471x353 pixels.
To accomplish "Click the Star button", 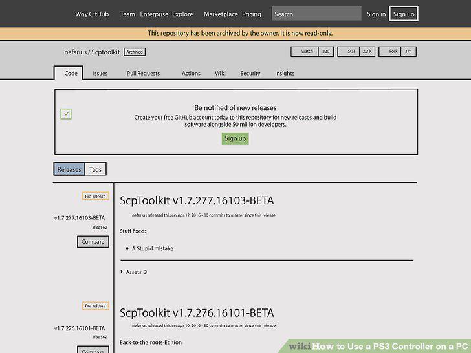I will pyautogui.click(x=349, y=52).
